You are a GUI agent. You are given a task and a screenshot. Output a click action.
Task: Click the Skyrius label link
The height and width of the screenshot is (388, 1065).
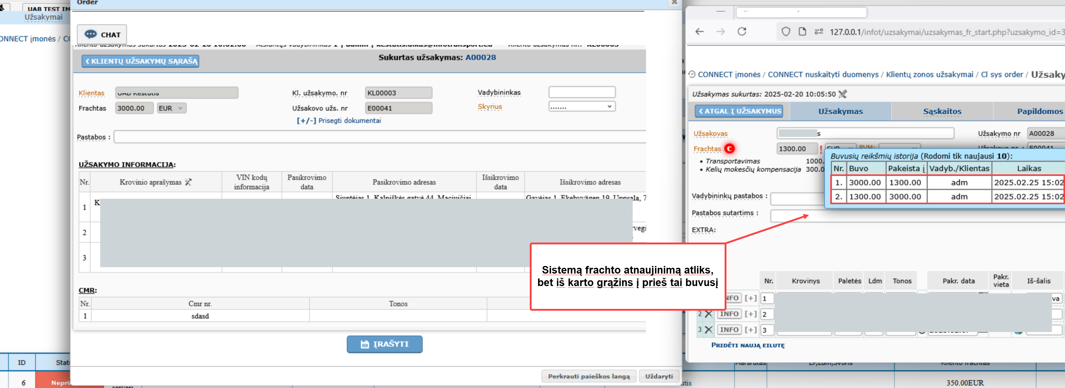490,107
